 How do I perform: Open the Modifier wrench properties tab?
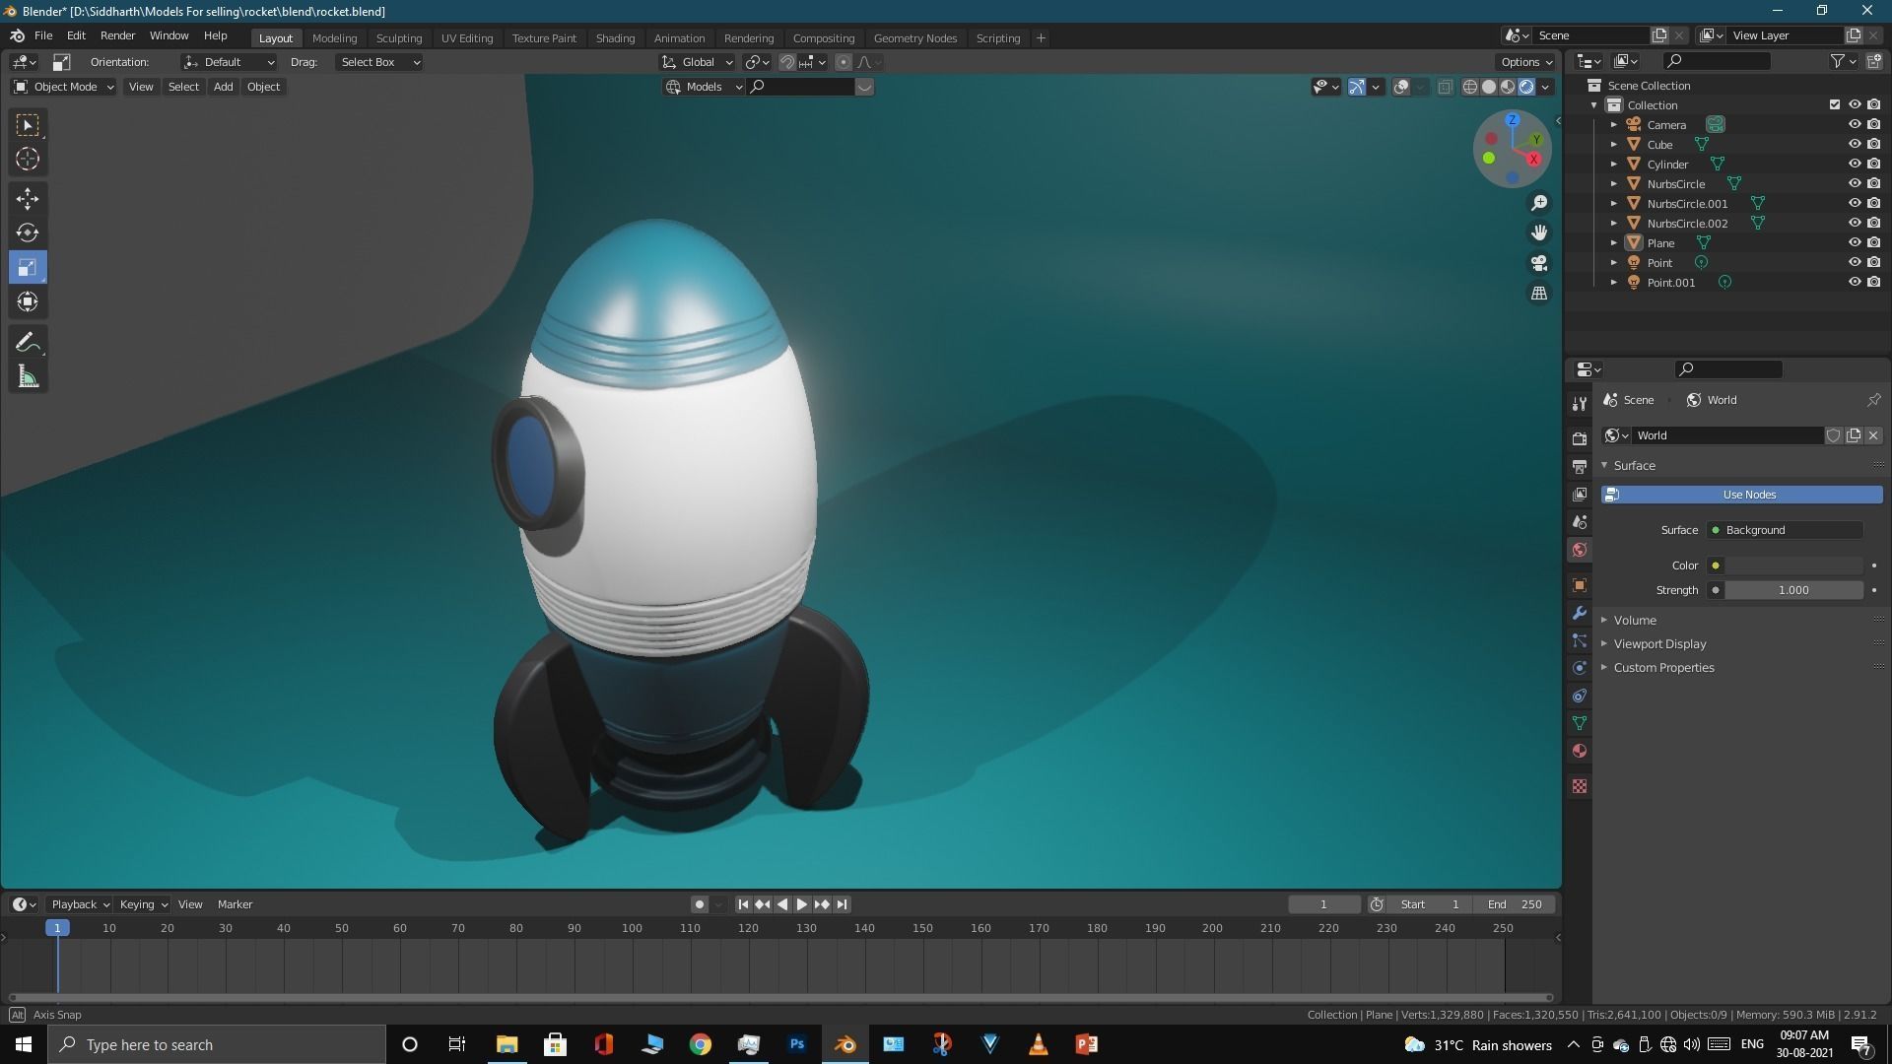(1580, 613)
